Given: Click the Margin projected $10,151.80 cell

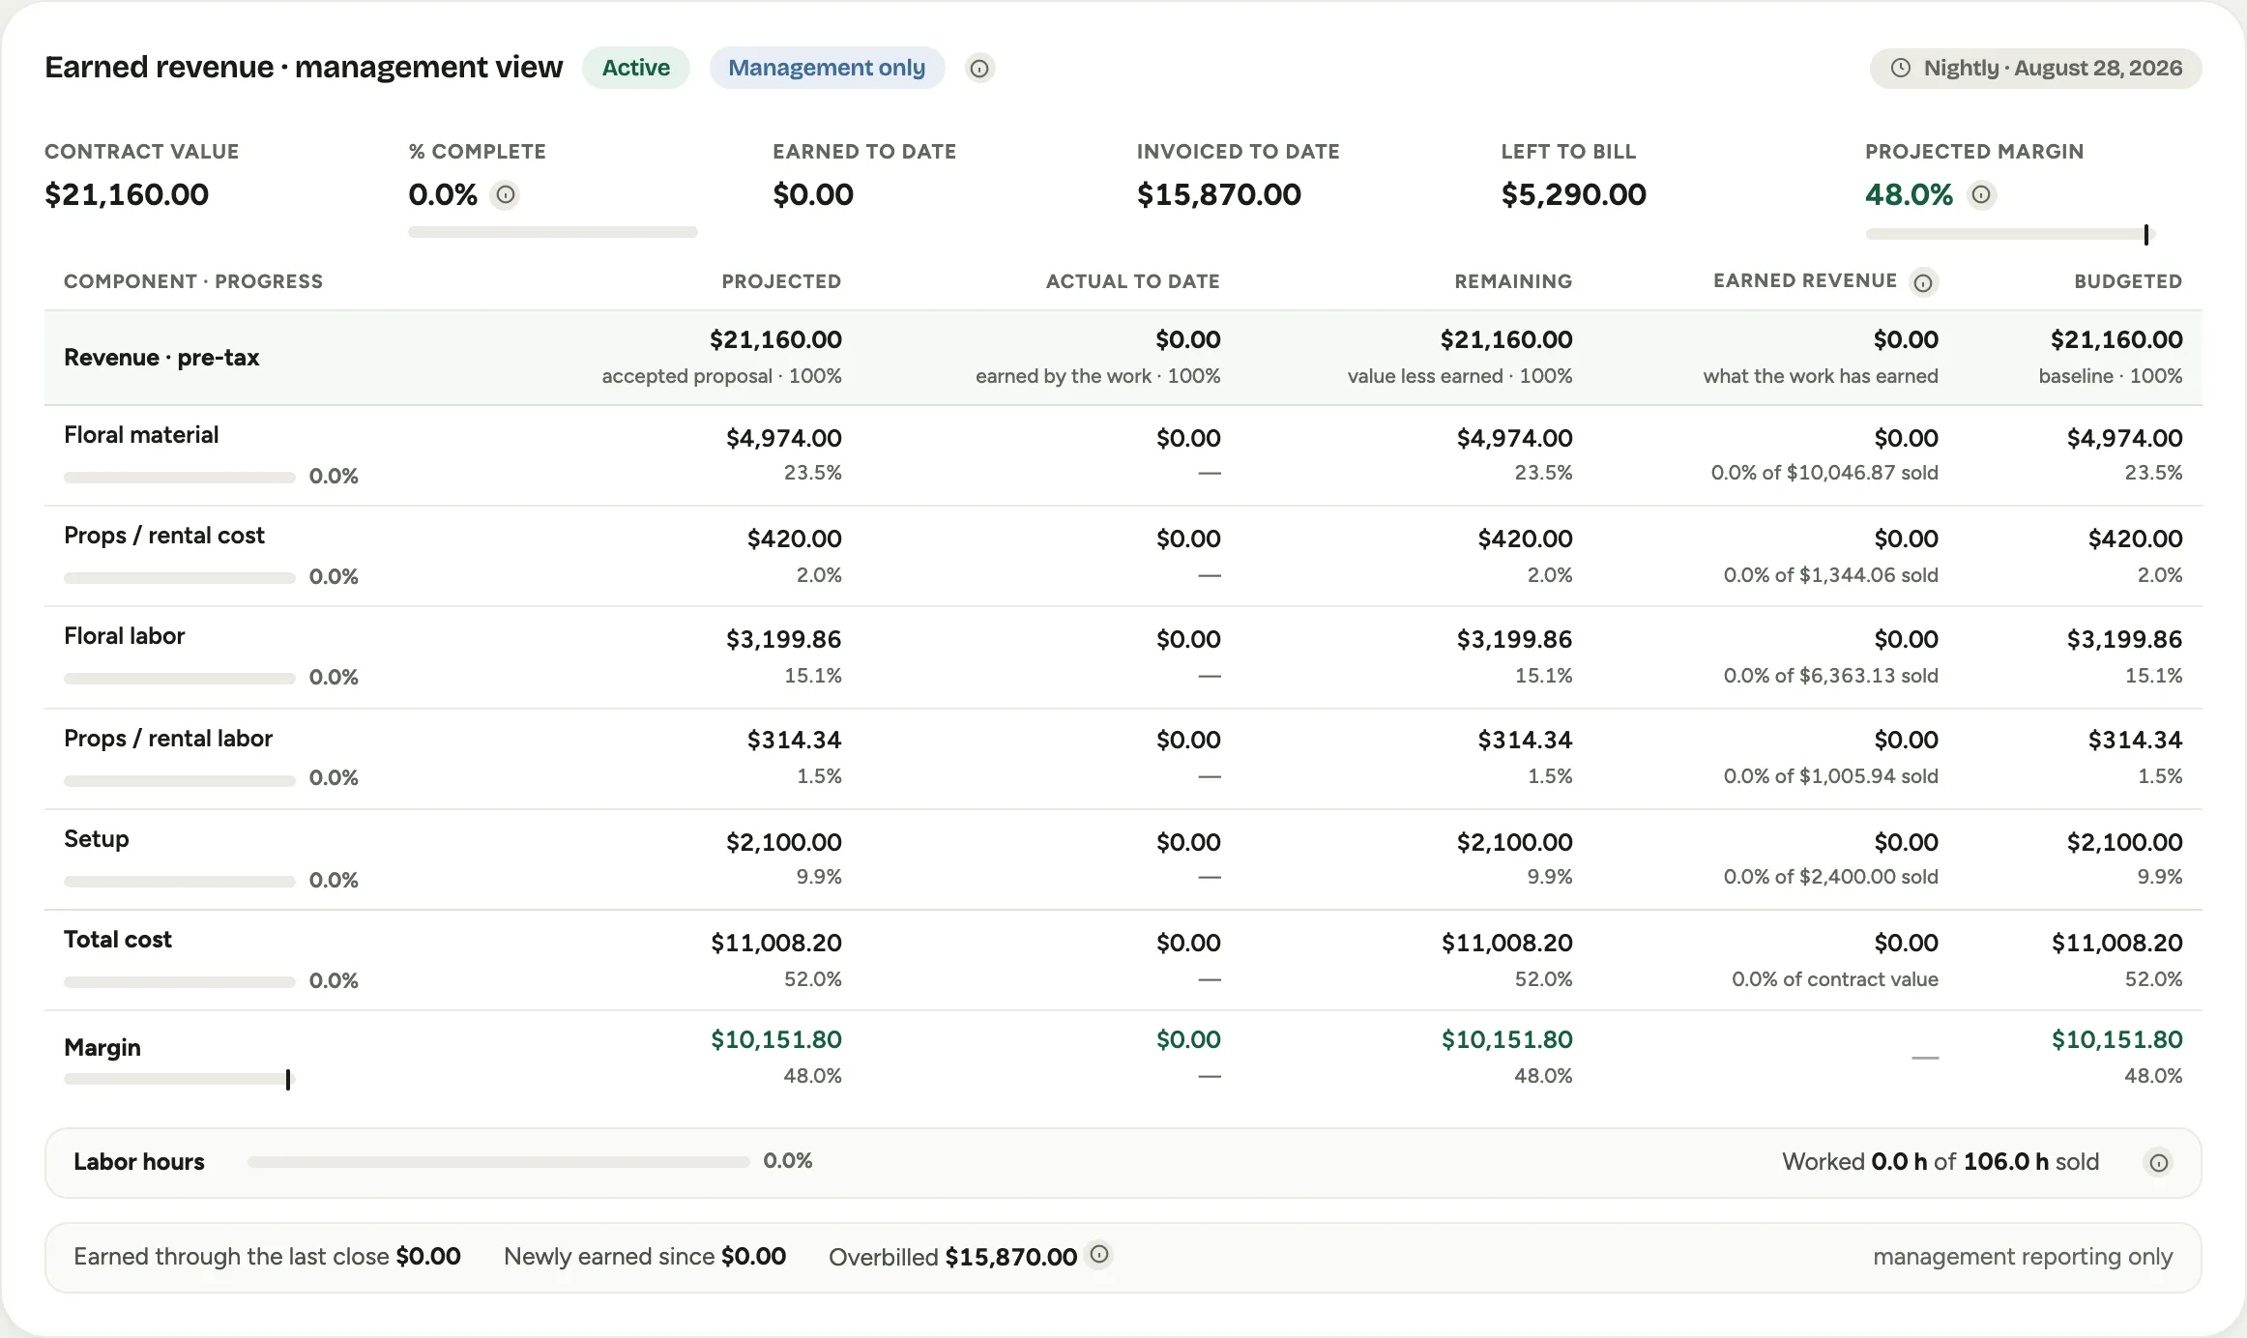Looking at the screenshot, I should [776, 1039].
